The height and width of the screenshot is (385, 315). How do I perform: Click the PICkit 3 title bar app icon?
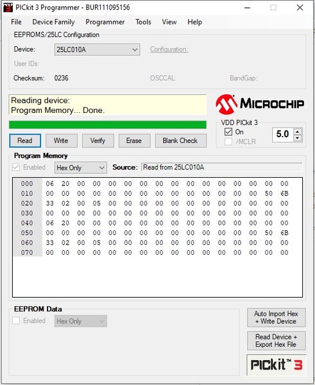pos(8,7)
